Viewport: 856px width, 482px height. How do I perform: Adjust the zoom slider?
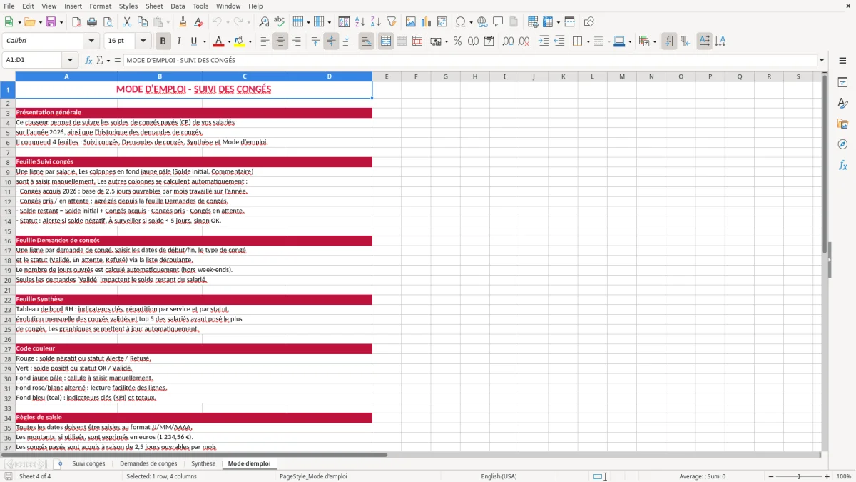798,476
